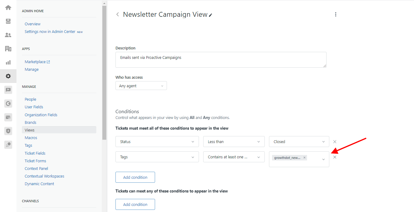Image resolution: width=414 pixels, height=212 pixels.
Task: Select Ticket Fields in the sidebar
Action: (x=35, y=153)
